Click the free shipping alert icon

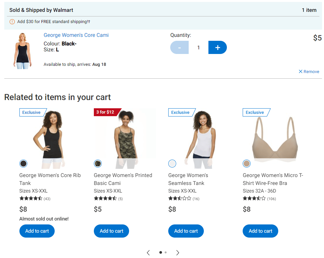[12, 22]
